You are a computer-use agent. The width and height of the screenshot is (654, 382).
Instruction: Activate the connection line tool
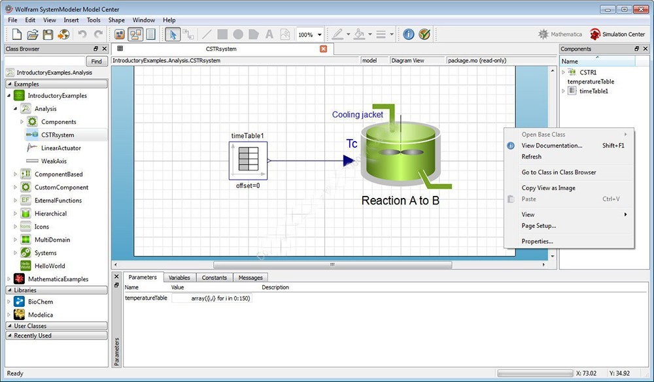coord(188,34)
